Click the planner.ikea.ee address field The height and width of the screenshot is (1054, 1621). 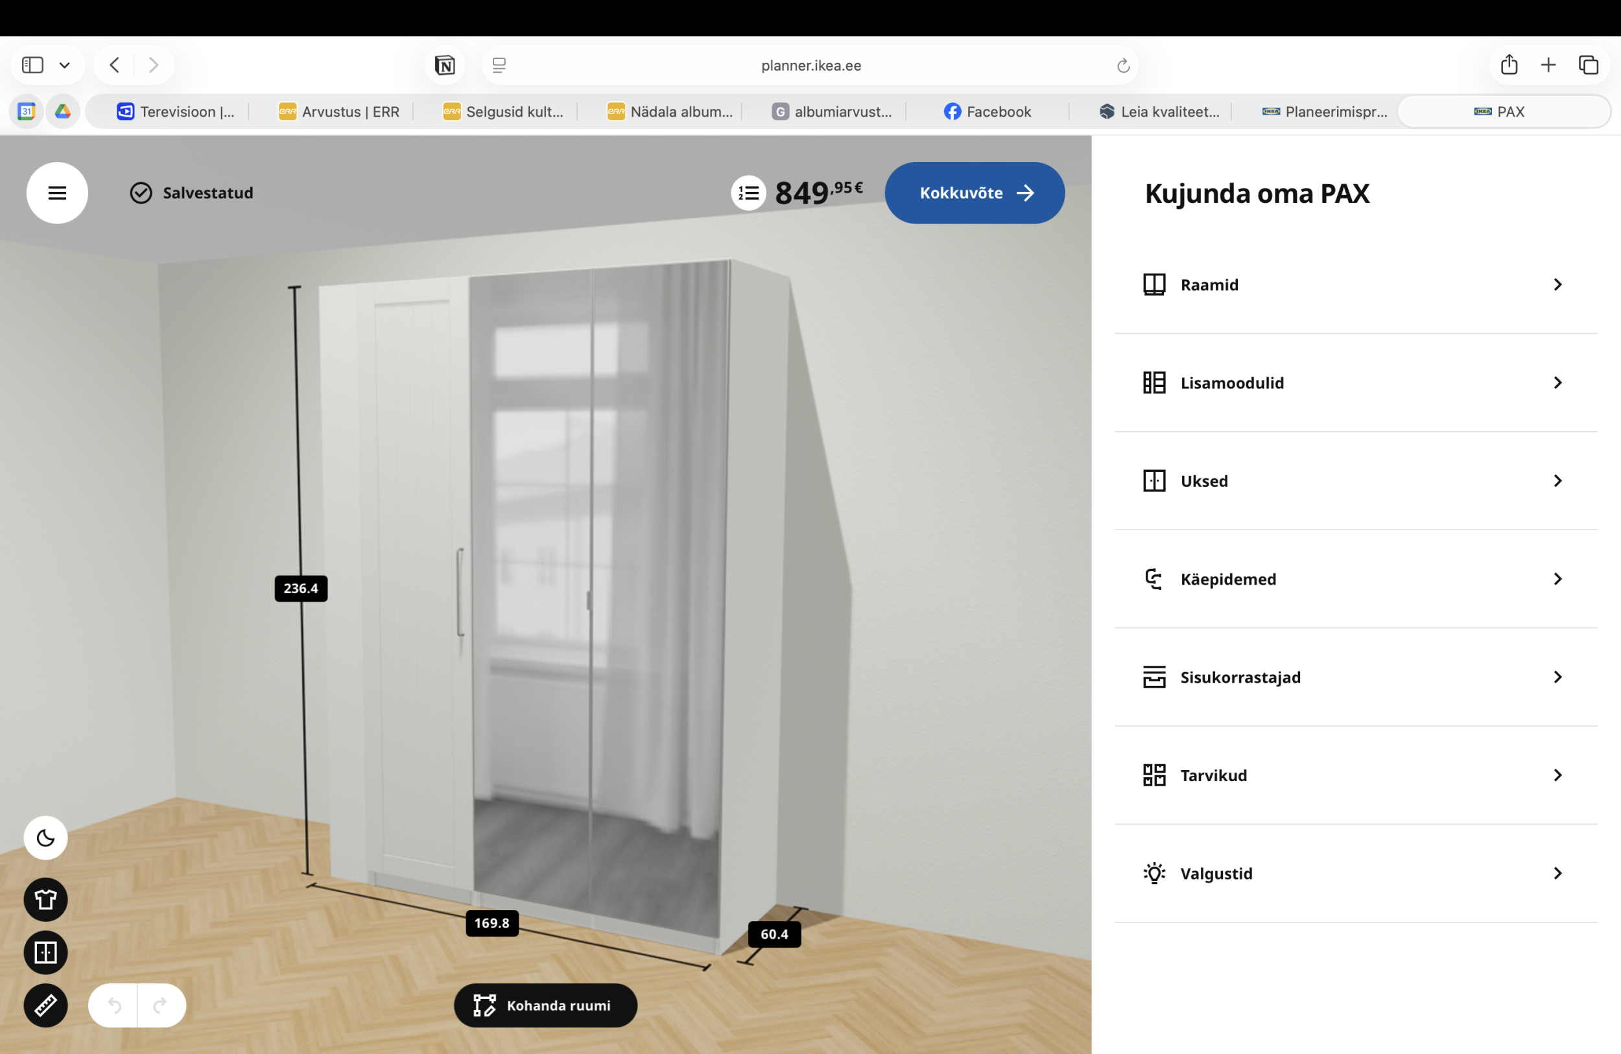tap(810, 65)
